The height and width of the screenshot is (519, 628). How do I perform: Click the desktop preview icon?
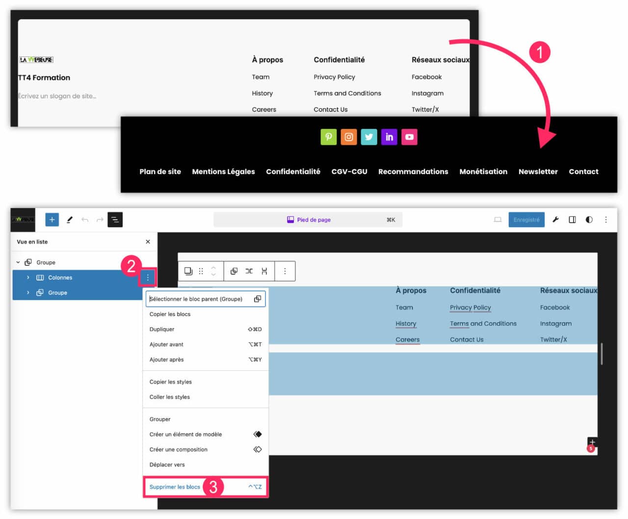click(497, 219)
